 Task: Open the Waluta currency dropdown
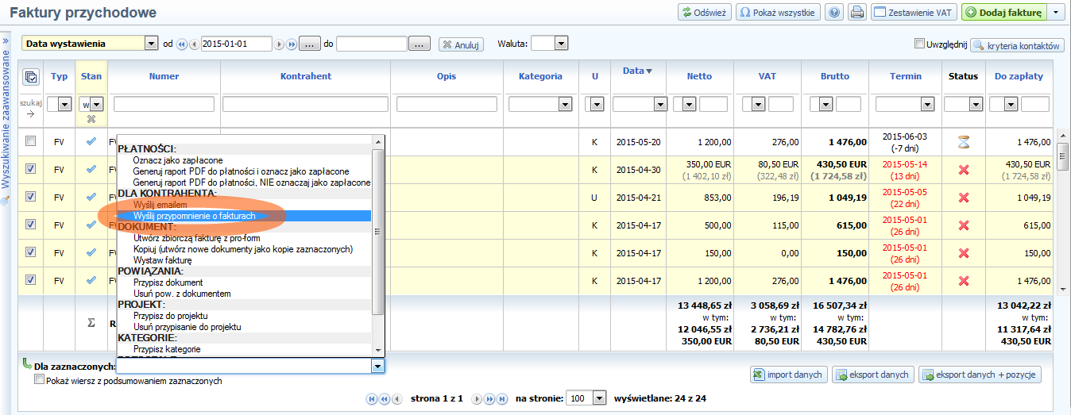[x=561, y=44]
